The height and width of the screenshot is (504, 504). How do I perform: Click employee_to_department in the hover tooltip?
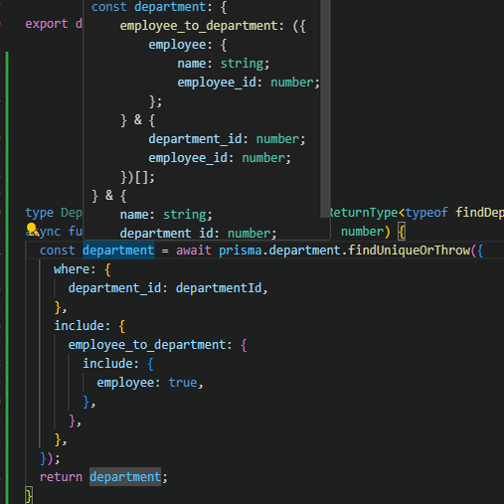pyautogui.click(x=199, y=26)
